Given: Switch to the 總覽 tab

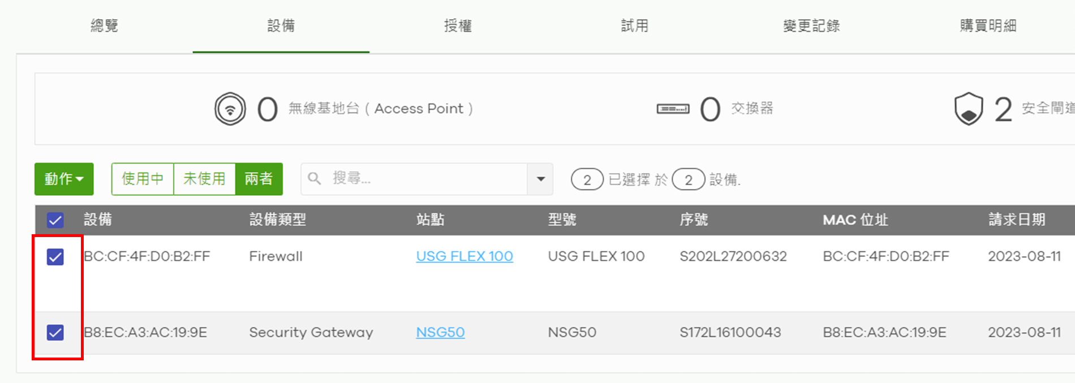Looking at the screenshot, I should (x=104, y=26).
